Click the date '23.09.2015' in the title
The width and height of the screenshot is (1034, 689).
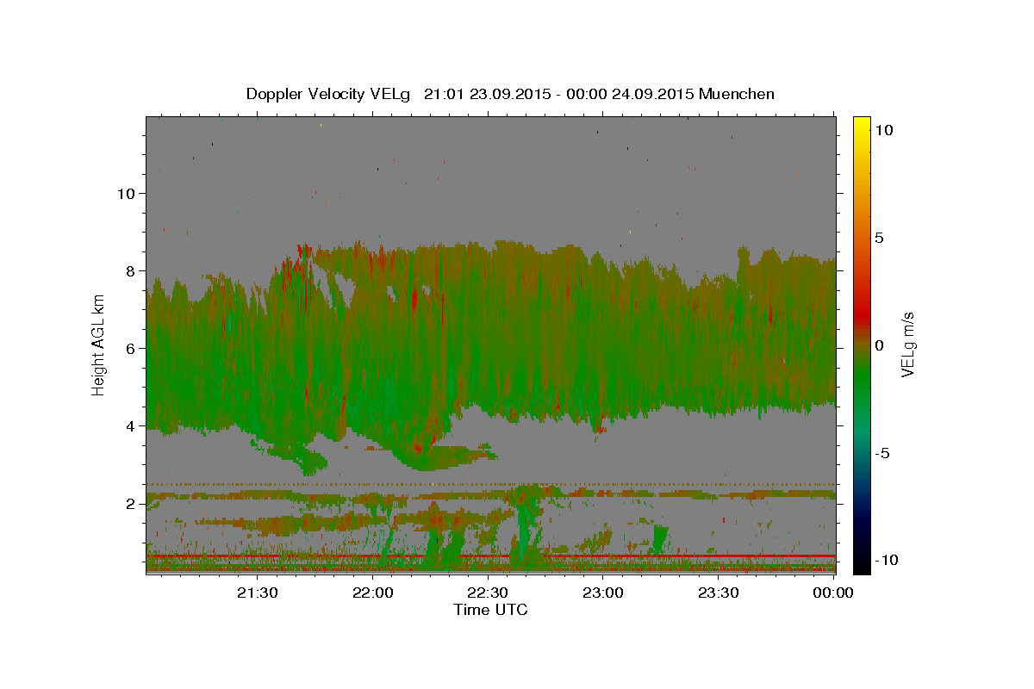[510, 94]
